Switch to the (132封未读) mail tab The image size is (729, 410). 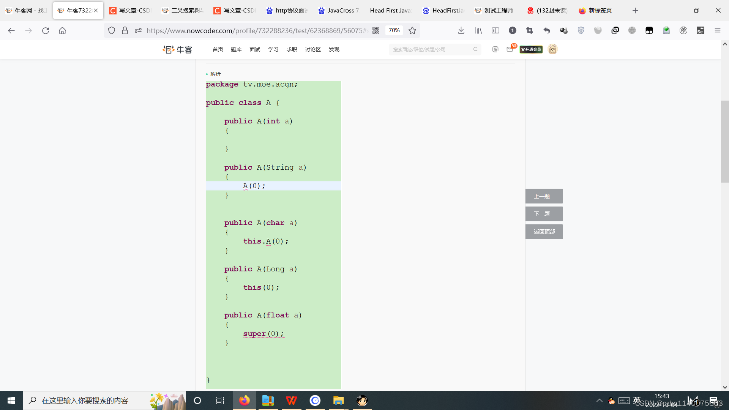point(548,10)
